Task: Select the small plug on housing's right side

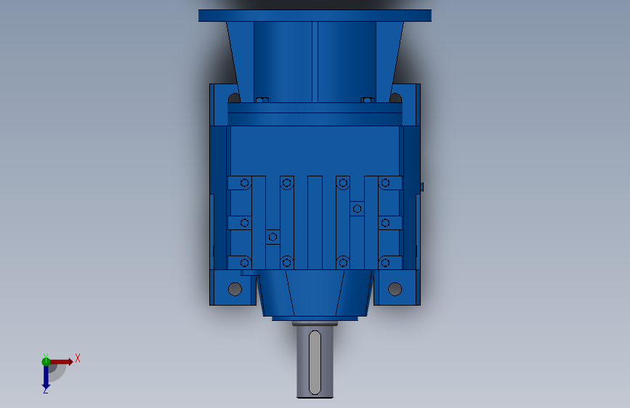Action: (x=422, y=187)
